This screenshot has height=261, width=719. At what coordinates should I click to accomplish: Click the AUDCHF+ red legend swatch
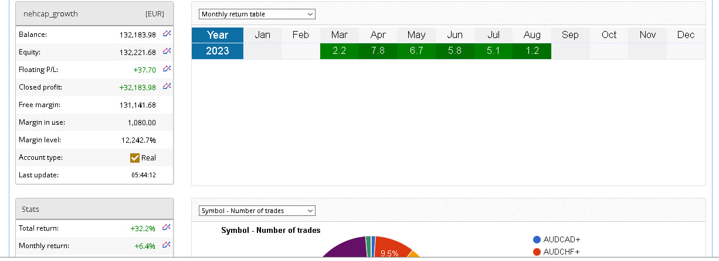click(537, 252)
